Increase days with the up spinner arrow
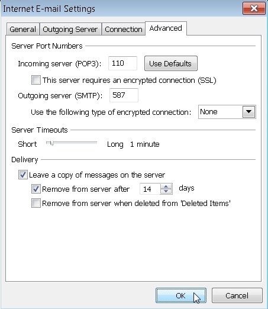 tap(166, 186)
